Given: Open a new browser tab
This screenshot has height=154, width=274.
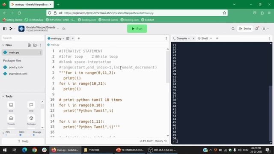Looking at the screenshot, I should coord(58,5).
